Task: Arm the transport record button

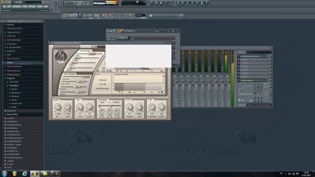Action: pos(80,15)
